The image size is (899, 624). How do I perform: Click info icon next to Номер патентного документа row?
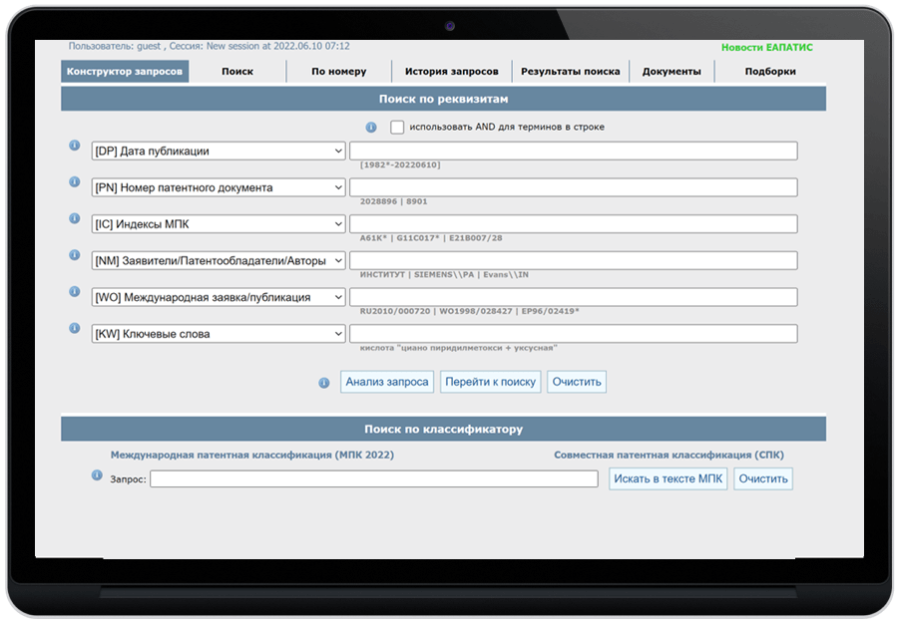click(x=74, y=182)
